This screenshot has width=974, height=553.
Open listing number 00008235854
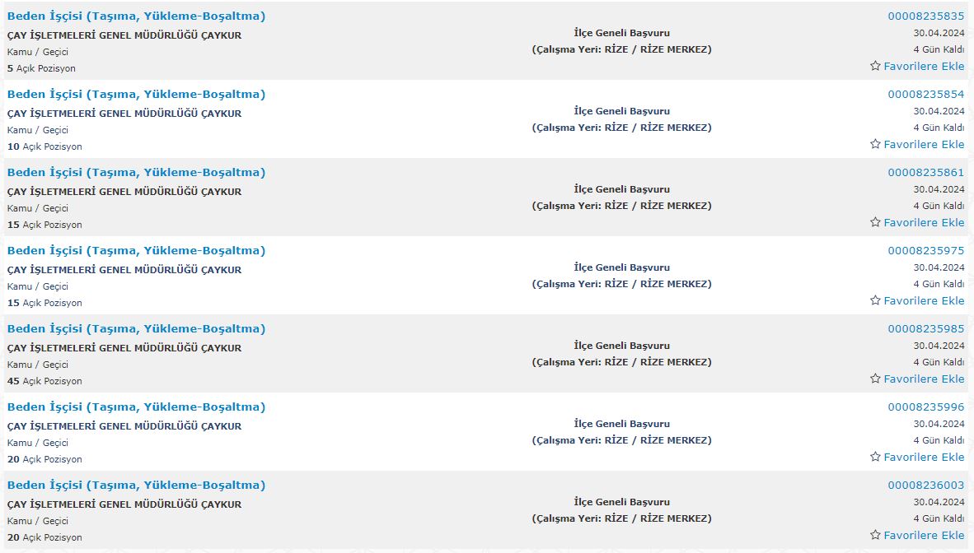[x=925, y=95]
